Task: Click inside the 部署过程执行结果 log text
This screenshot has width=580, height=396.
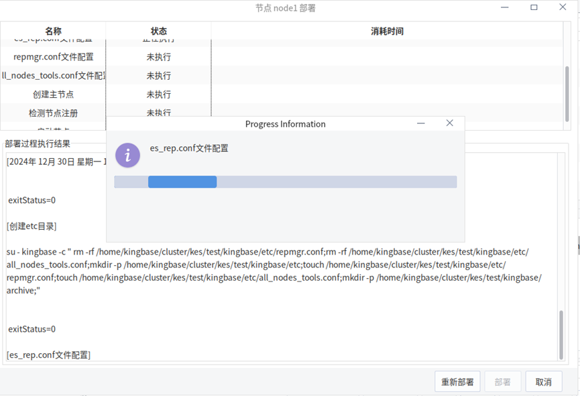Action: click(x=268, y=302)
